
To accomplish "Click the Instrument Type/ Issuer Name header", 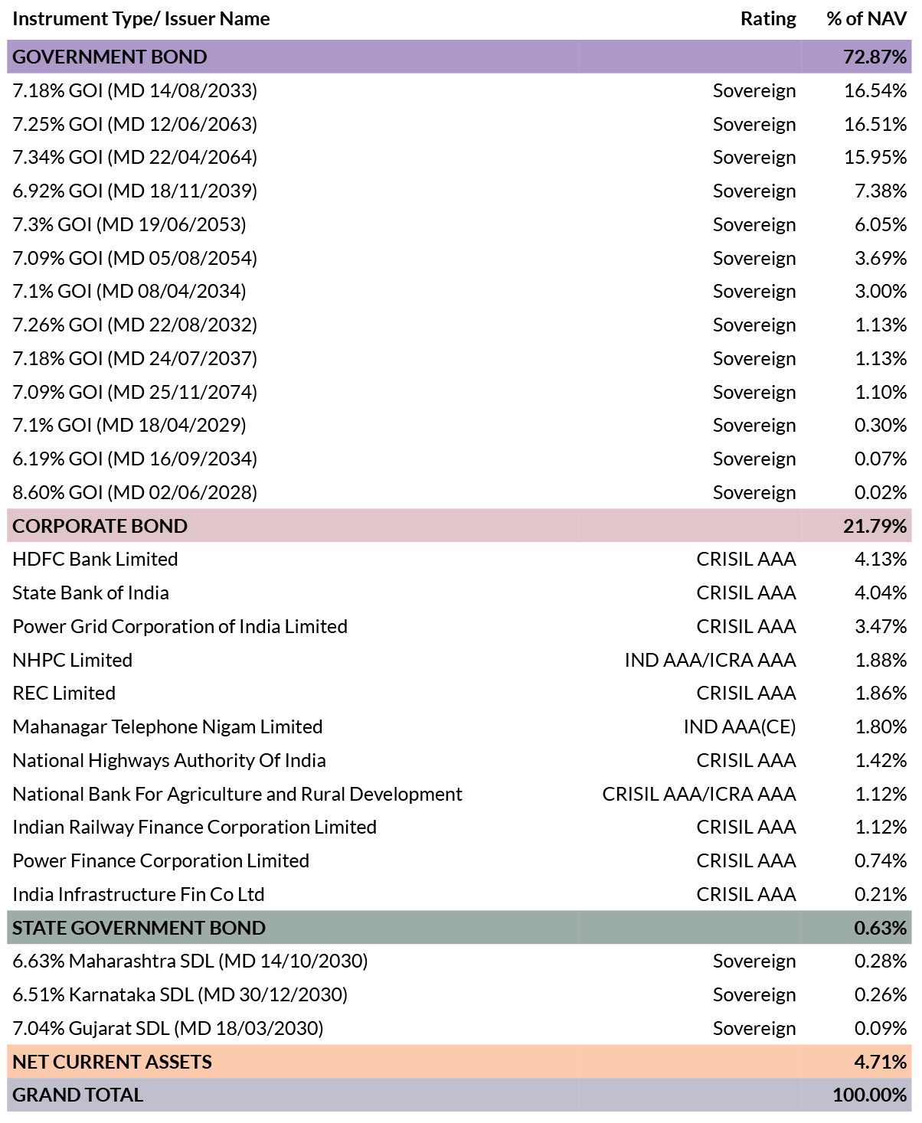I will click(x=141, y=19).
